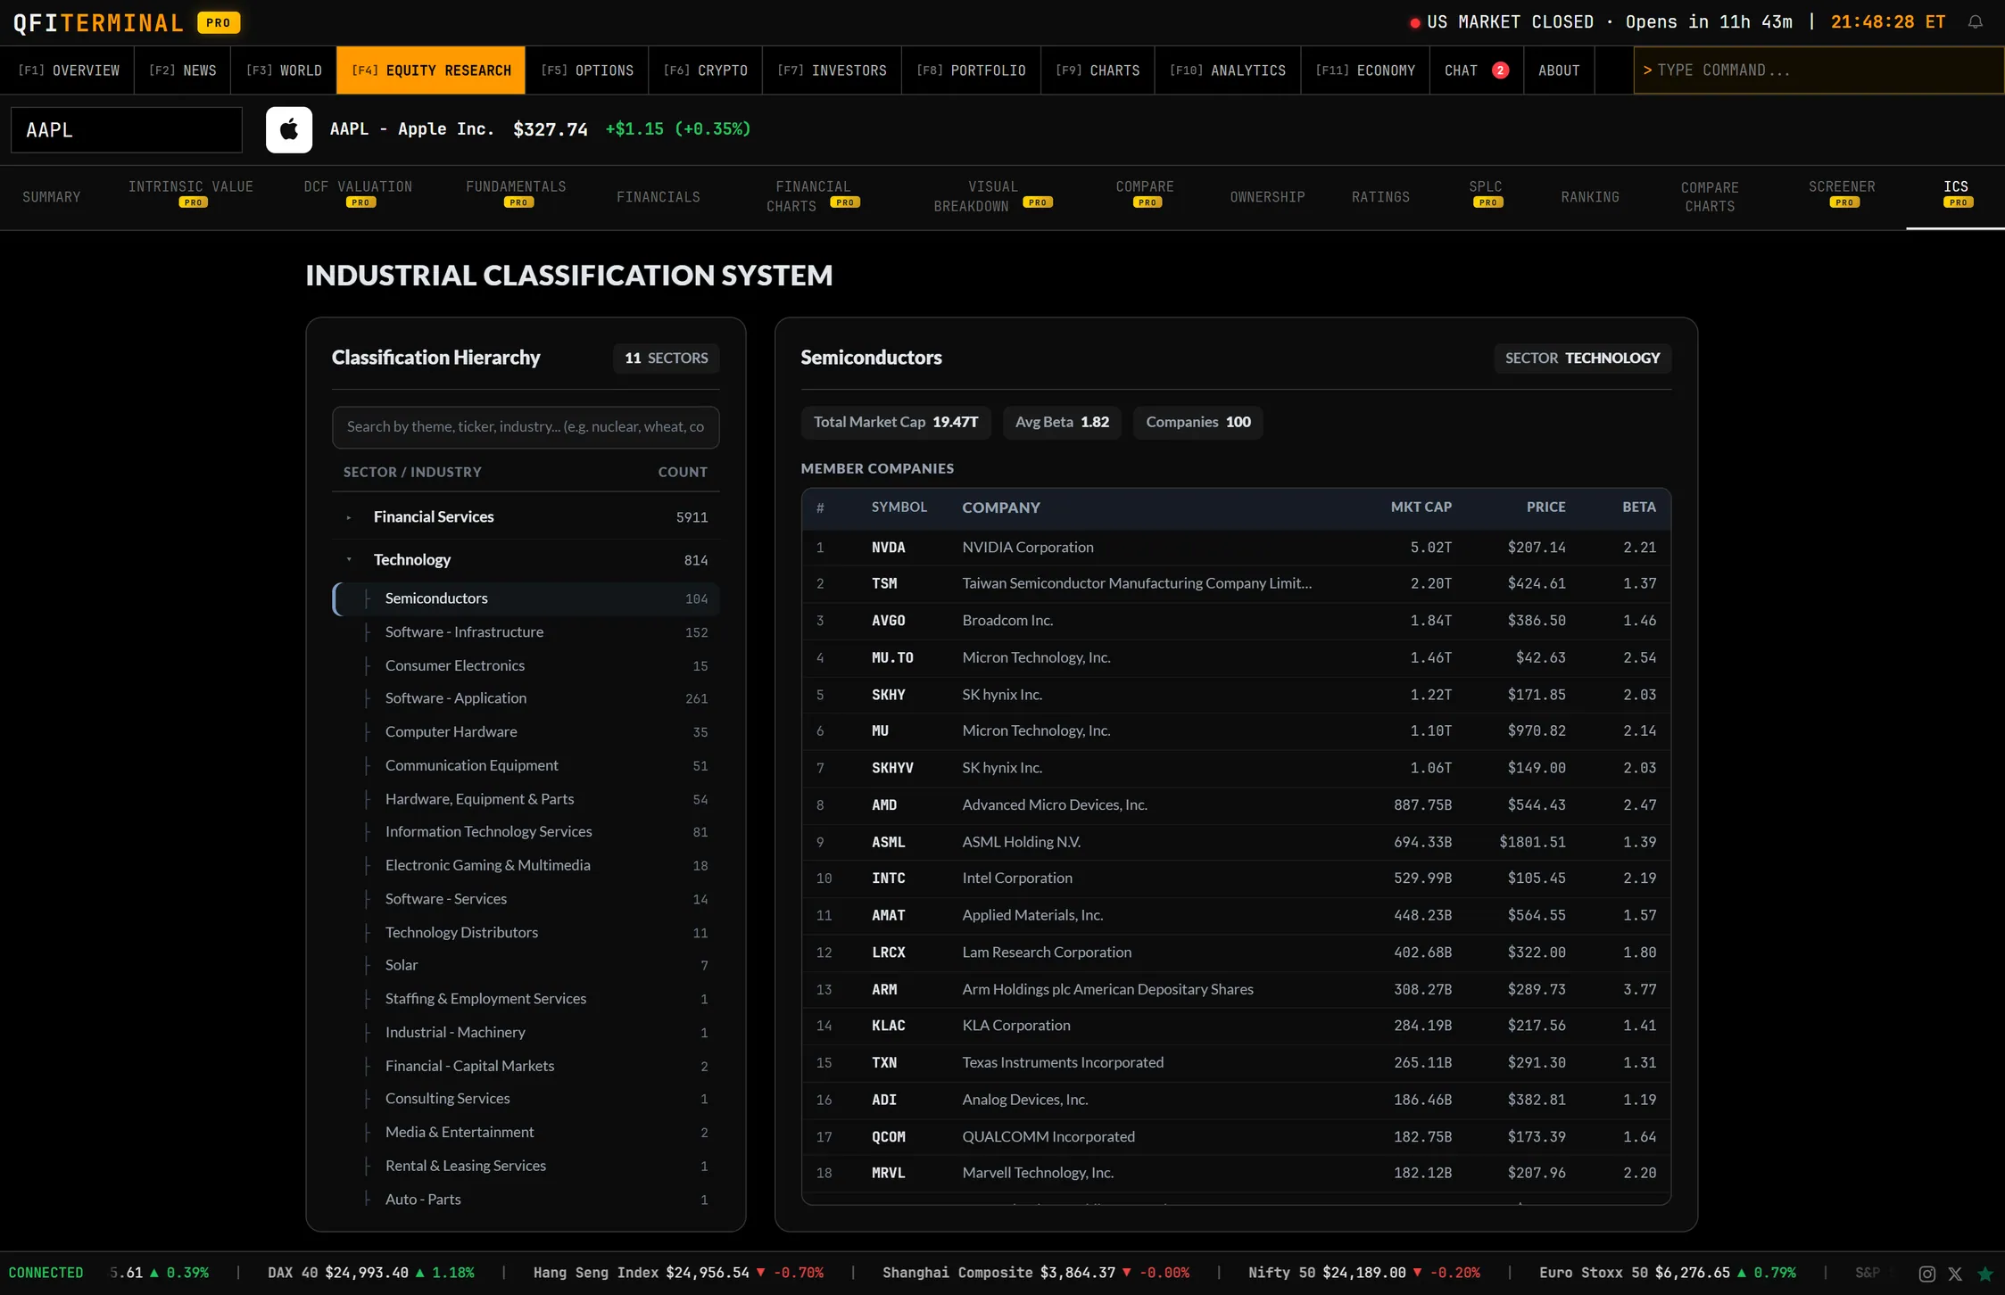Screen dimensions: 2005x1295
Task: Open the X social icon in footer
Action: 1955,1274
